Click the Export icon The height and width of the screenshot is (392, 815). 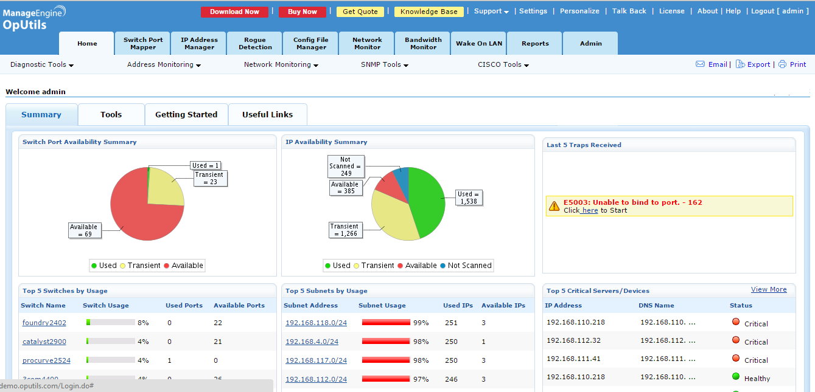coord(740,64)
